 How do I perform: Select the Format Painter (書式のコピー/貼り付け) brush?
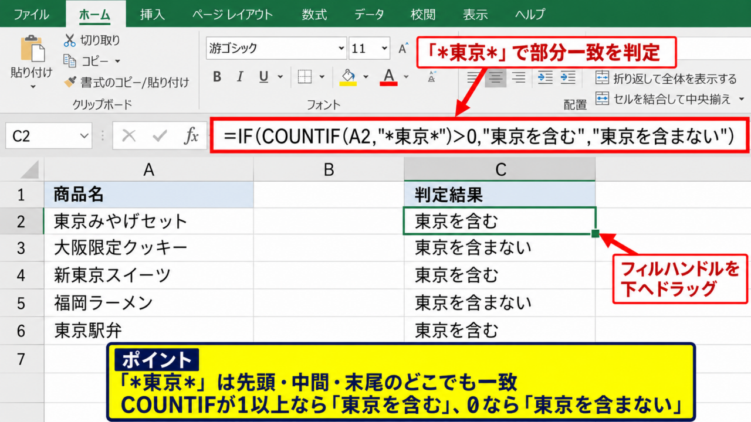pyautogui.click(x=70, y=82)
